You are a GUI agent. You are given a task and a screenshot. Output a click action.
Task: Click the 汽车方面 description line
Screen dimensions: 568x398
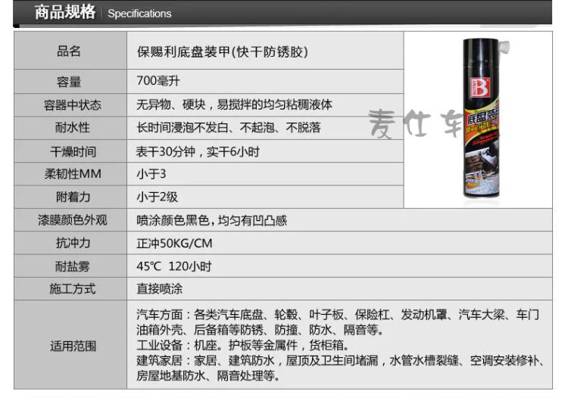pos(338,315)
